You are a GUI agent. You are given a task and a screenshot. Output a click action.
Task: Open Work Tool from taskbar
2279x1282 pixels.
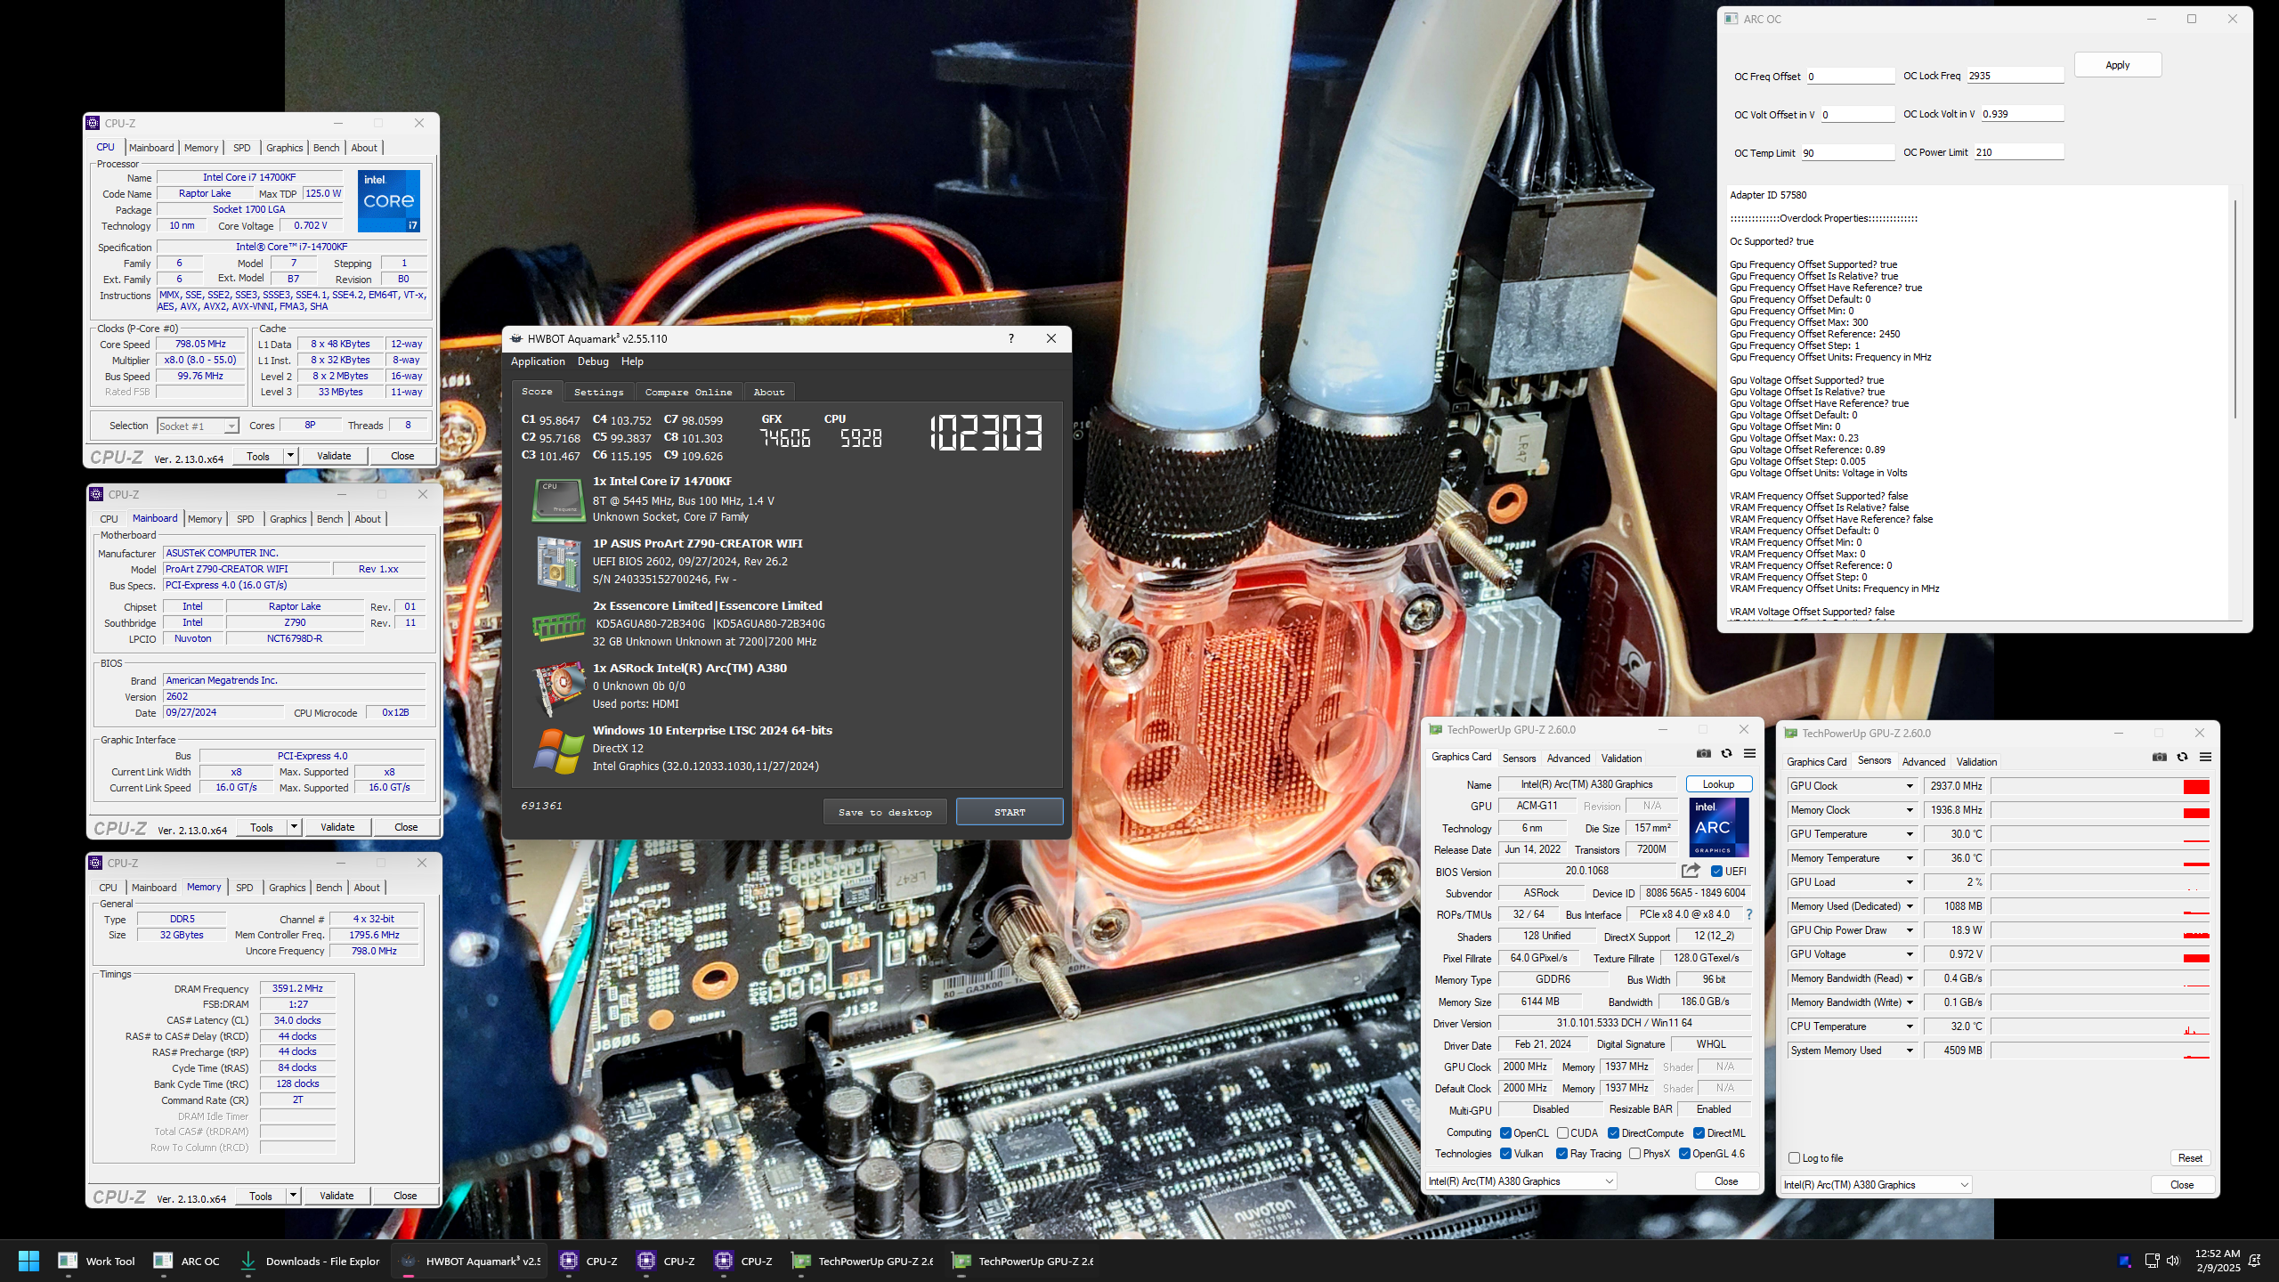[97, 1261]
